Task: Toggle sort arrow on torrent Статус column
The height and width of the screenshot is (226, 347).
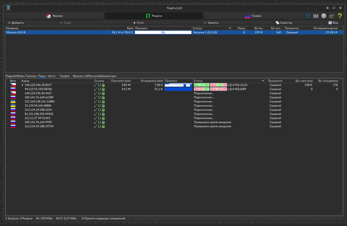Action: coord(230,28)
